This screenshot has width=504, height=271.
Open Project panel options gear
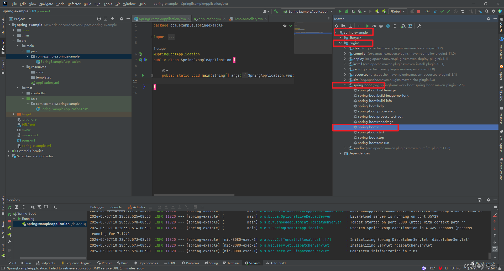(x=121, y=19)
